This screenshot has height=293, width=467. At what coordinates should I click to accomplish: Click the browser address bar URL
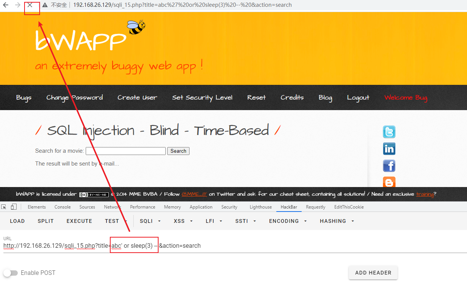coord(182,5)
